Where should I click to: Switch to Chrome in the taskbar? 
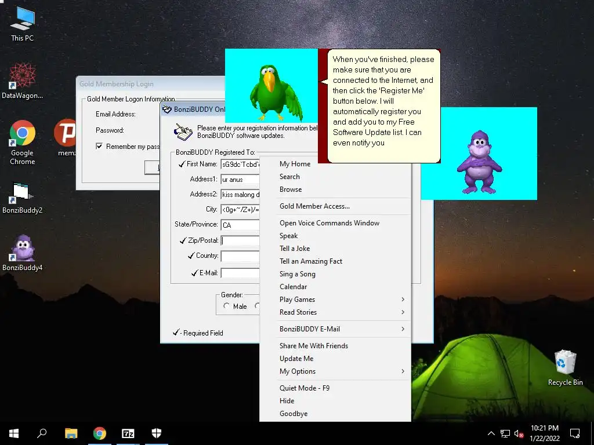100,433
